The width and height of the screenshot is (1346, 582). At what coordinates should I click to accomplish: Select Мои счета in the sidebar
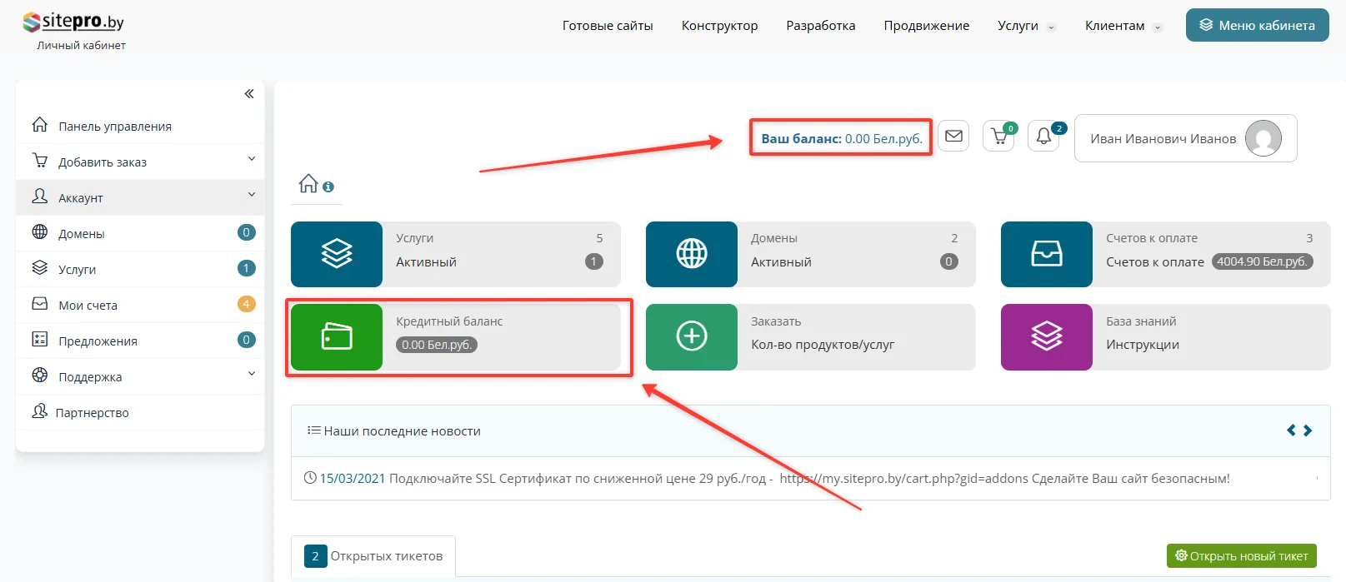[88, 306]
